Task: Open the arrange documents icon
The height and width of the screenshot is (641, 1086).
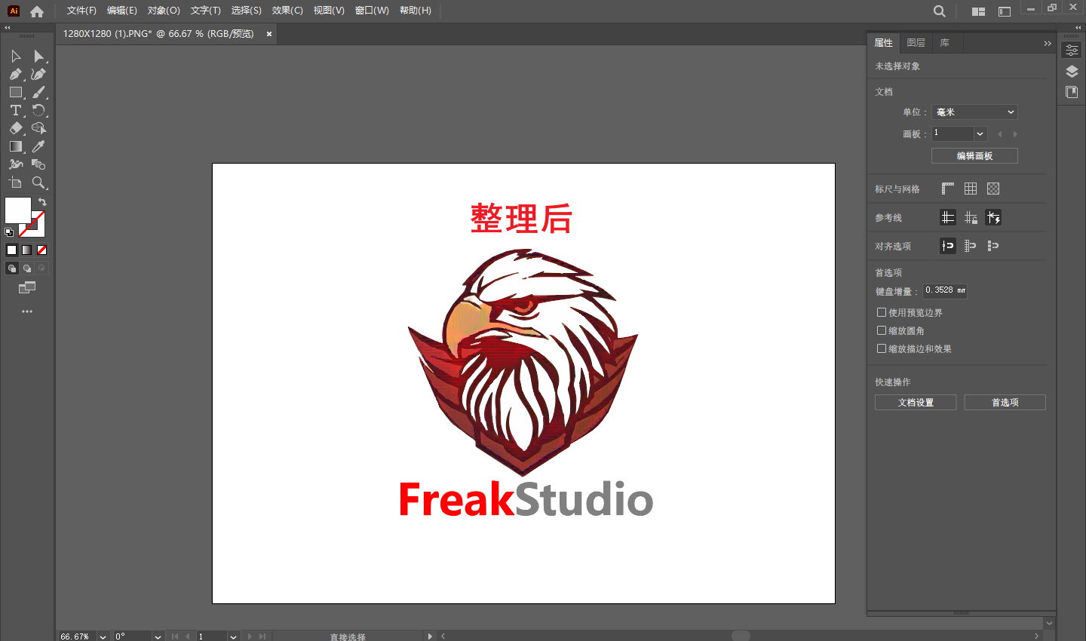Action: click(x=979, y=11)
